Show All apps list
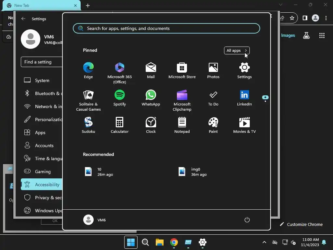 click(237, 50)
